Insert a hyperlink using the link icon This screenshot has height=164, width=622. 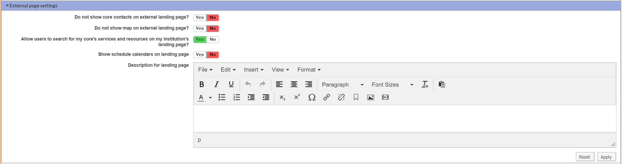(326, 97)
